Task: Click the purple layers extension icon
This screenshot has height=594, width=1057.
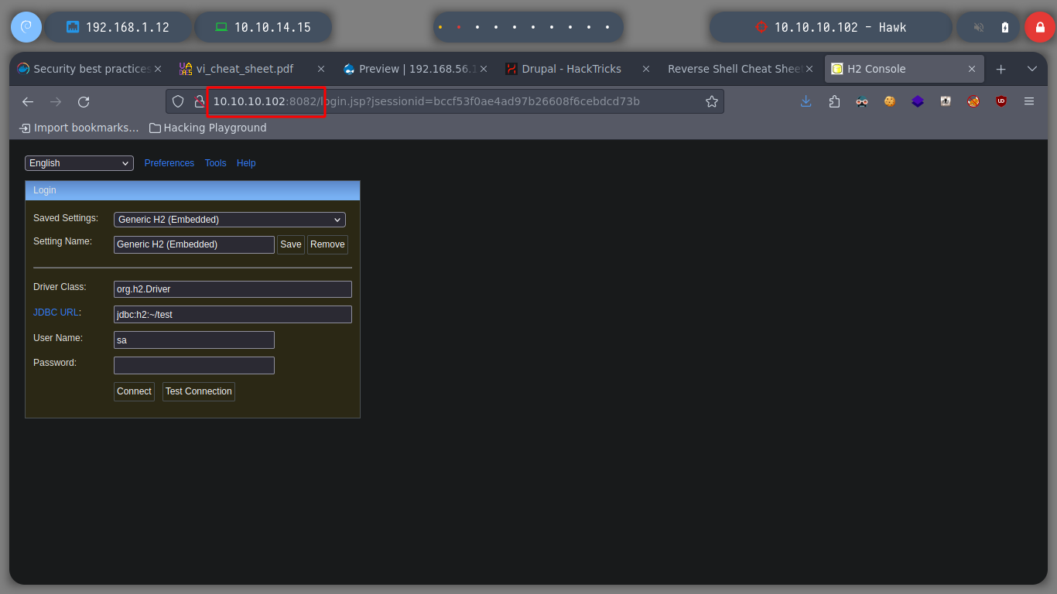Action: [x=918, y=101]
